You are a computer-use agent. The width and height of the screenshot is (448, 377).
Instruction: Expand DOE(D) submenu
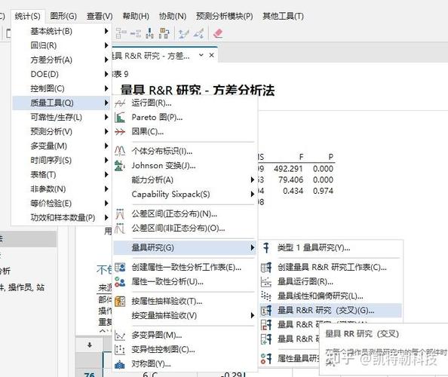tap(61, 74)
